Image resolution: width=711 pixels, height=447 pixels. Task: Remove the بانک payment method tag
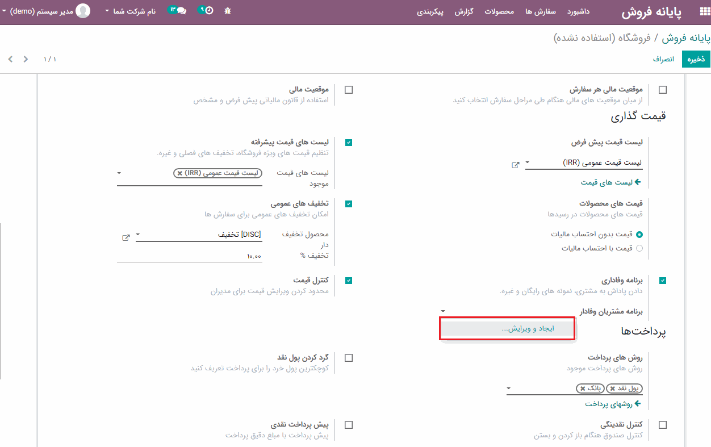pos(583,388)
